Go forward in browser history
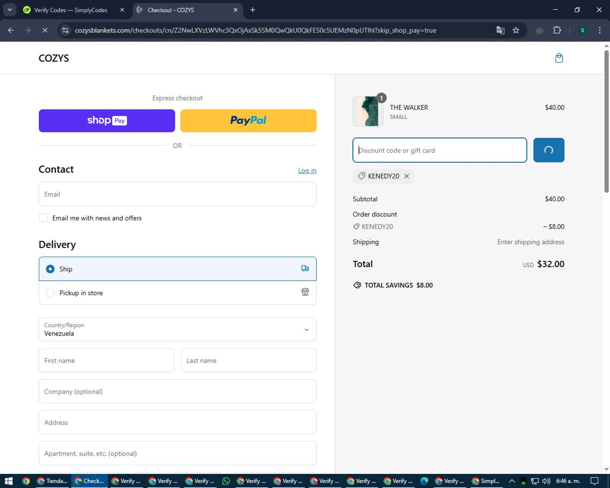This screenshot has width=610, height=488. 28,30
